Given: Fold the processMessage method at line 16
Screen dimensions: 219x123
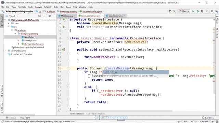Looking at the screenshot, I should pyautogui.click(x=68, y=68).
